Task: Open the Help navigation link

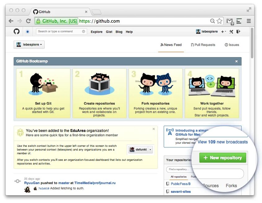Action: point(129,32)
